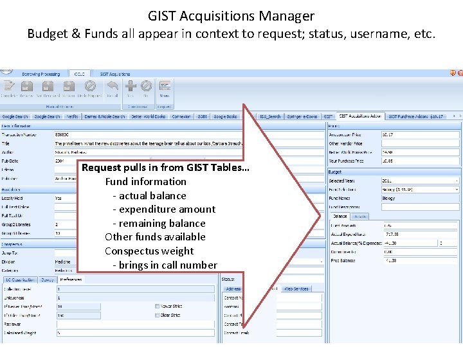Click the Not Received package icon
This screenshot has width=463, height=347.
[48, 86]
